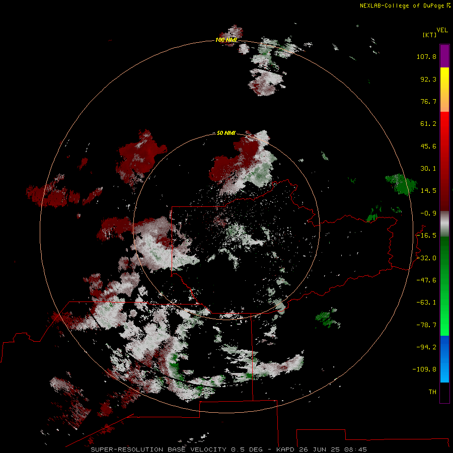Click the 50 NMI range ring label
This screenshot has height=453, width=453.
tap(226, 133)
